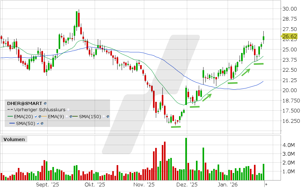Click the 30.00 price scale value
The height and width of the screenshot is (188, 301).
click(290, 9)
